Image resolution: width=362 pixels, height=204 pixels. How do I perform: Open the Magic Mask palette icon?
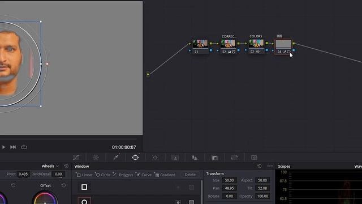(x=175, y=158)
